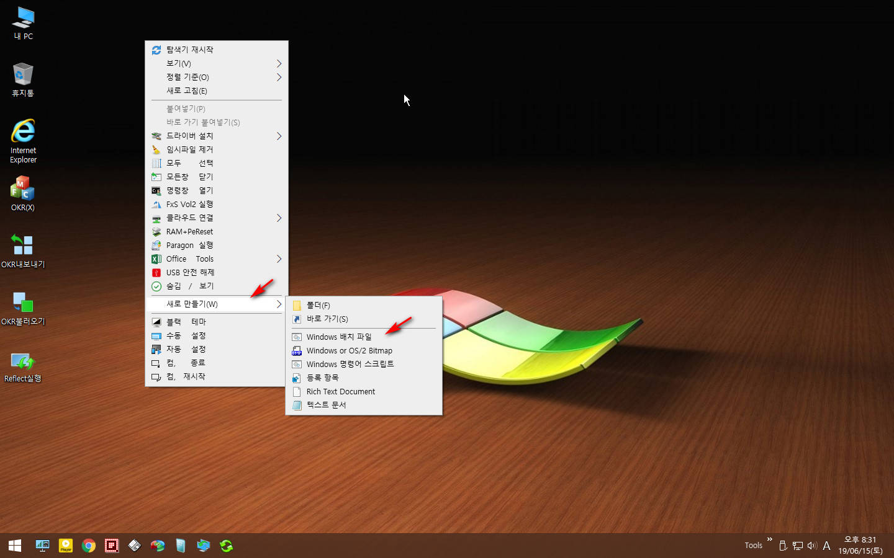Open the blue network computers taskbar icon
This screenshot has height=558, width=894.
204,546
